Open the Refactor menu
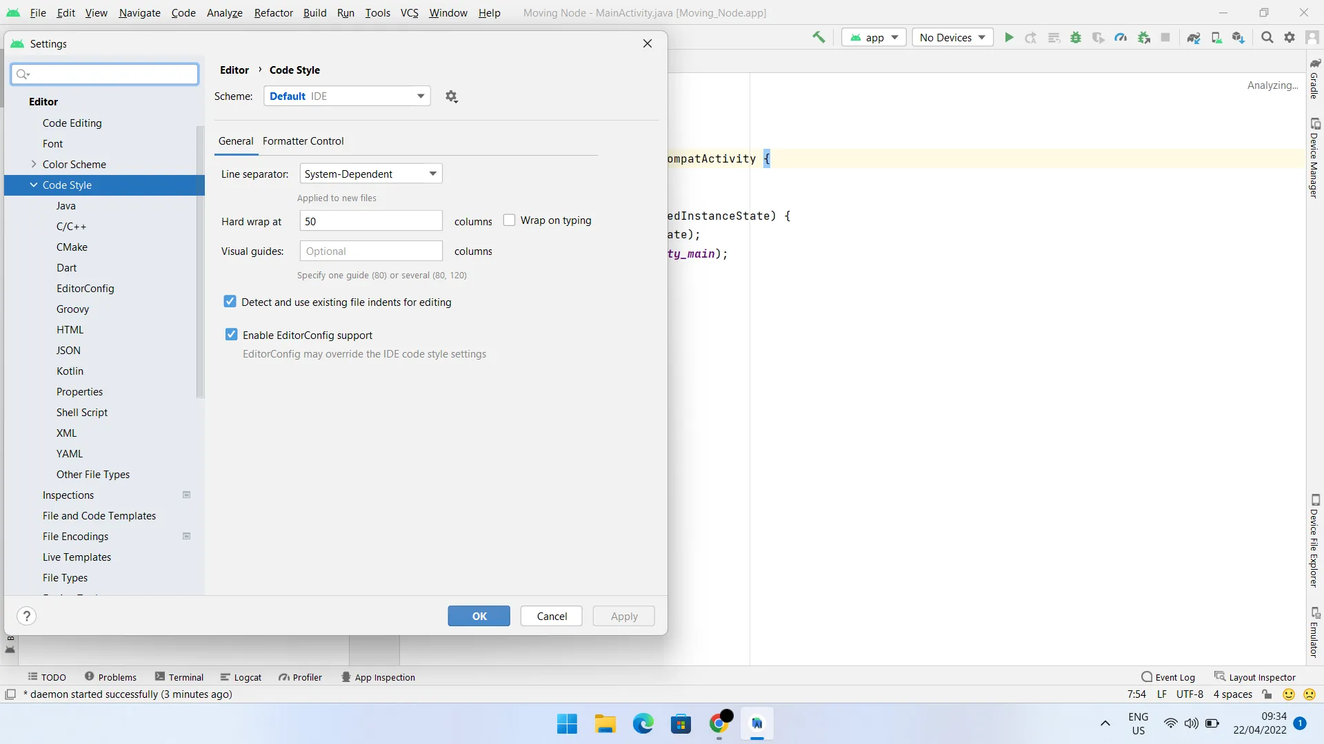 pyautogui.click(x=273, y=12)
